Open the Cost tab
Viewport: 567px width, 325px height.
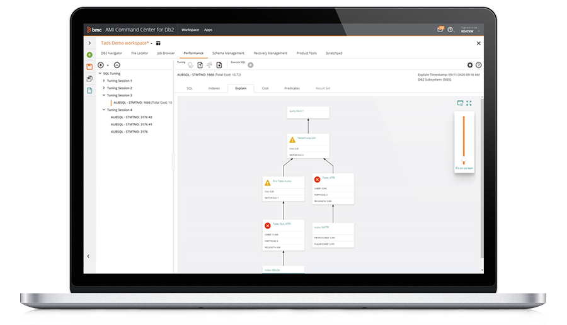[x=265, y=88]
